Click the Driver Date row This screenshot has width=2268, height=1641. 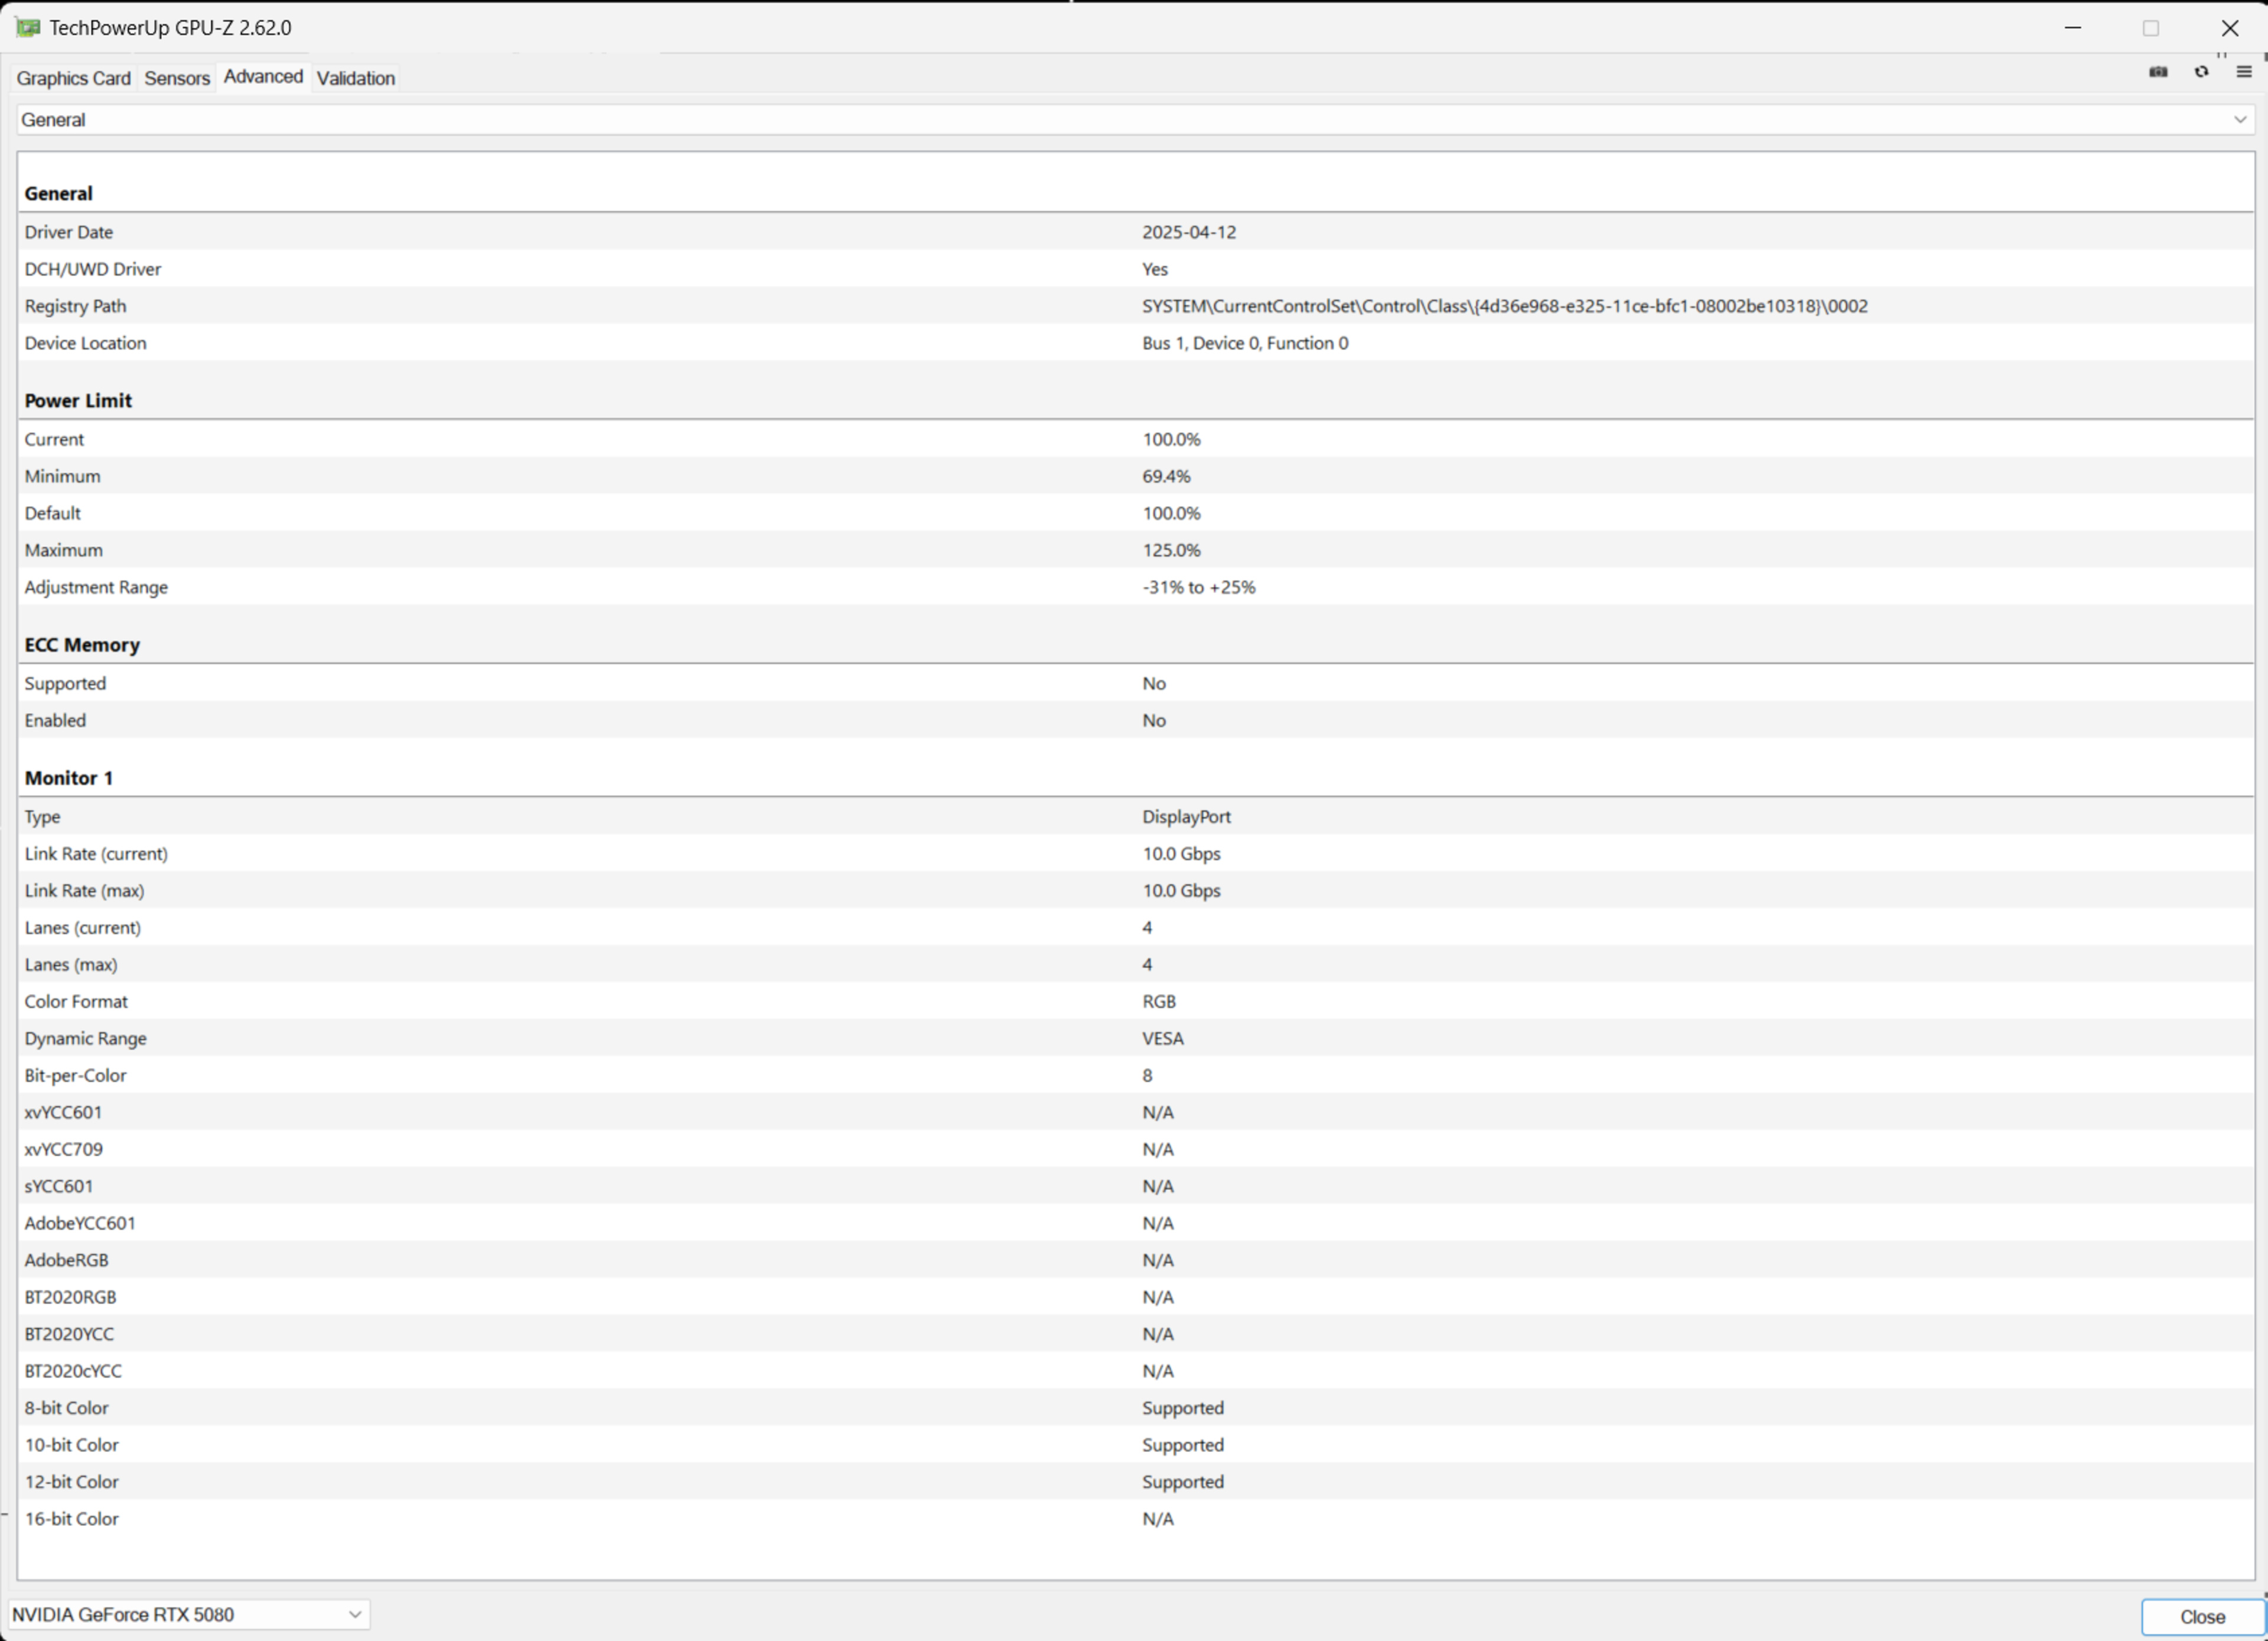click(x=600, y=232)
